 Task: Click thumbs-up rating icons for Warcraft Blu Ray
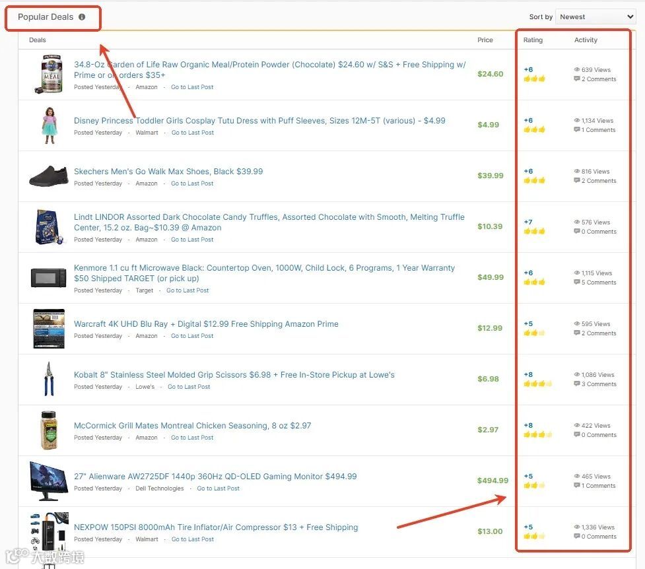tap(534, 333)
